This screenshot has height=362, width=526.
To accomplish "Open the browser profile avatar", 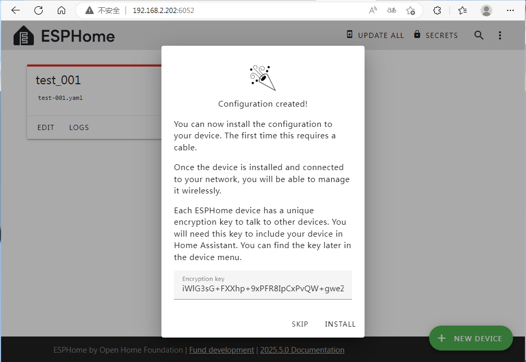I will point(486,10).
